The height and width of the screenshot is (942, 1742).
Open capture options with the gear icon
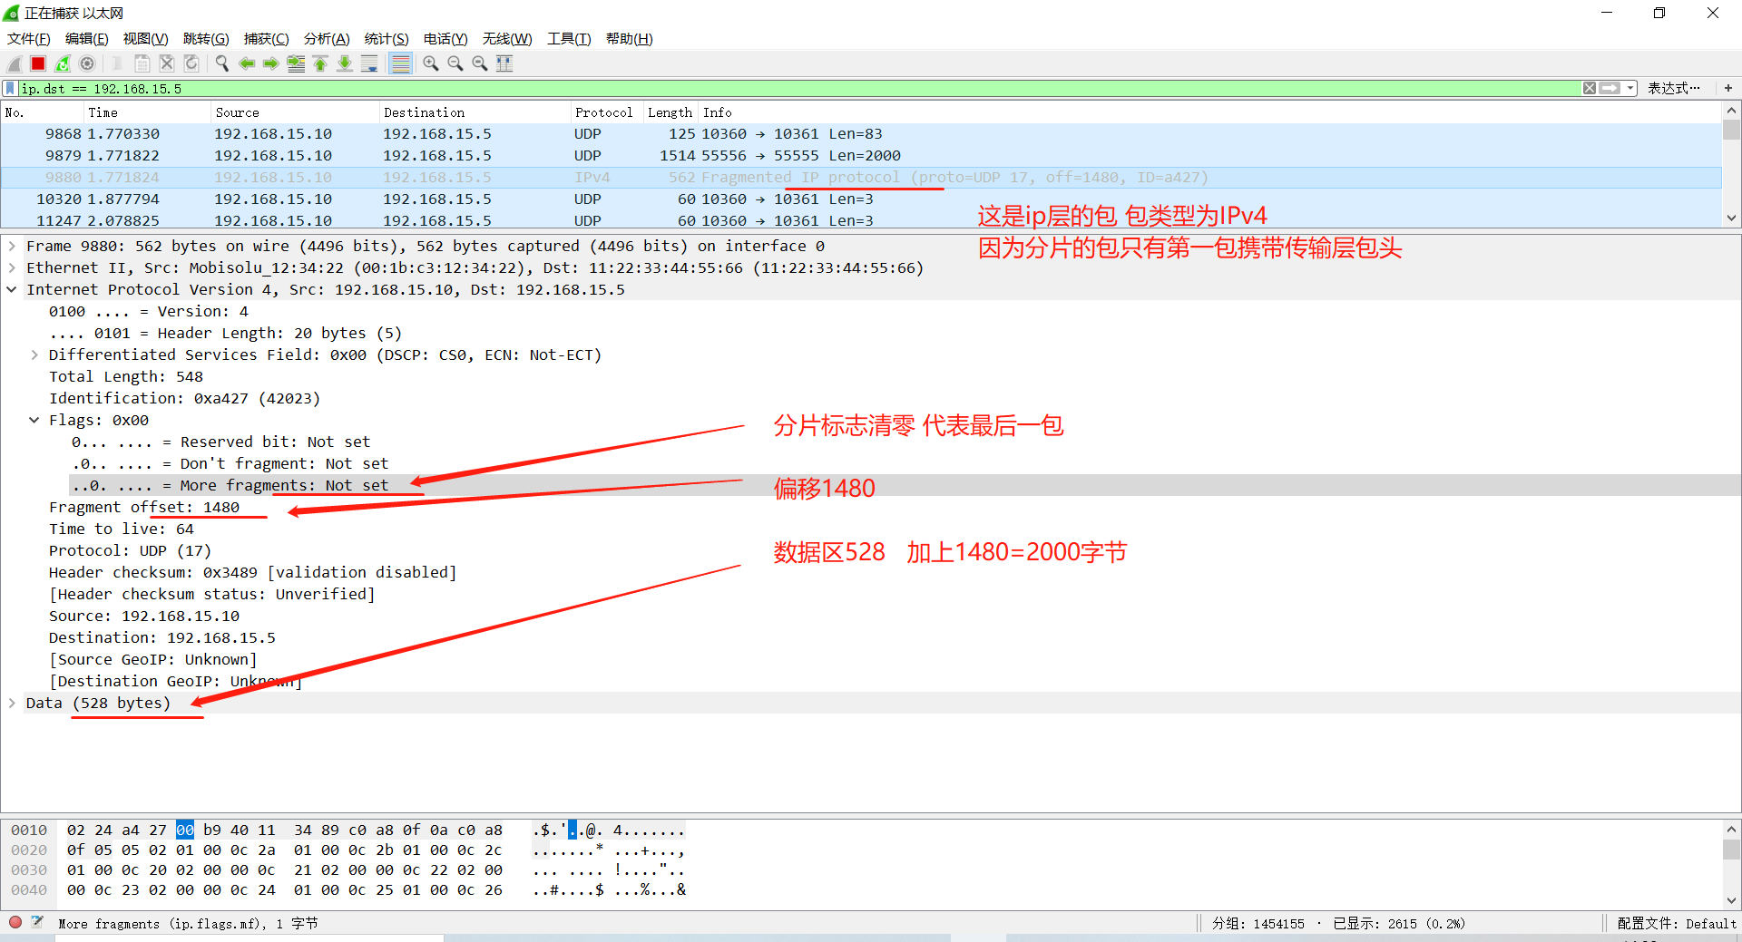(x=87, y=63)
